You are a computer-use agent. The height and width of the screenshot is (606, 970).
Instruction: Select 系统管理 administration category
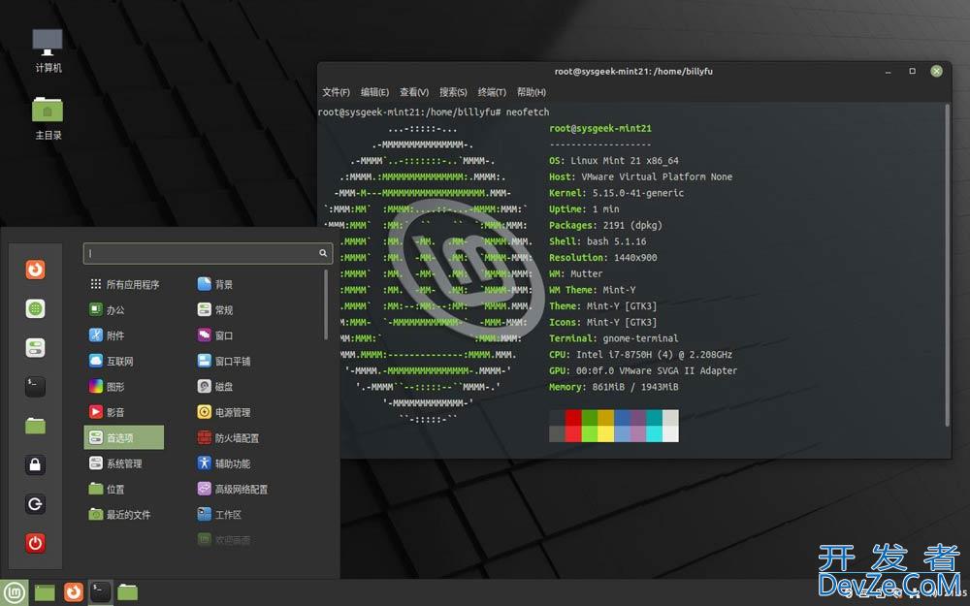[115, 463]
